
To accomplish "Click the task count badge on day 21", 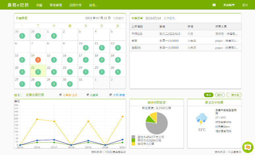I will (x=38, y=72).
